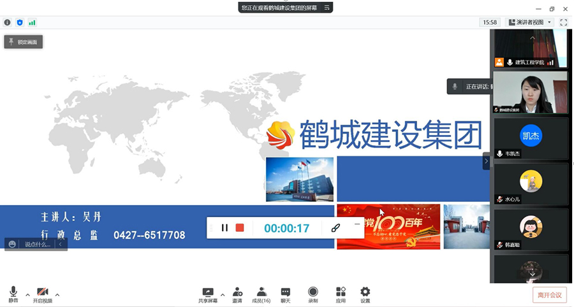This screenshot has height=307, width=574.
Task: Open the meeting info icon
Action: click(x=8, y=22)
